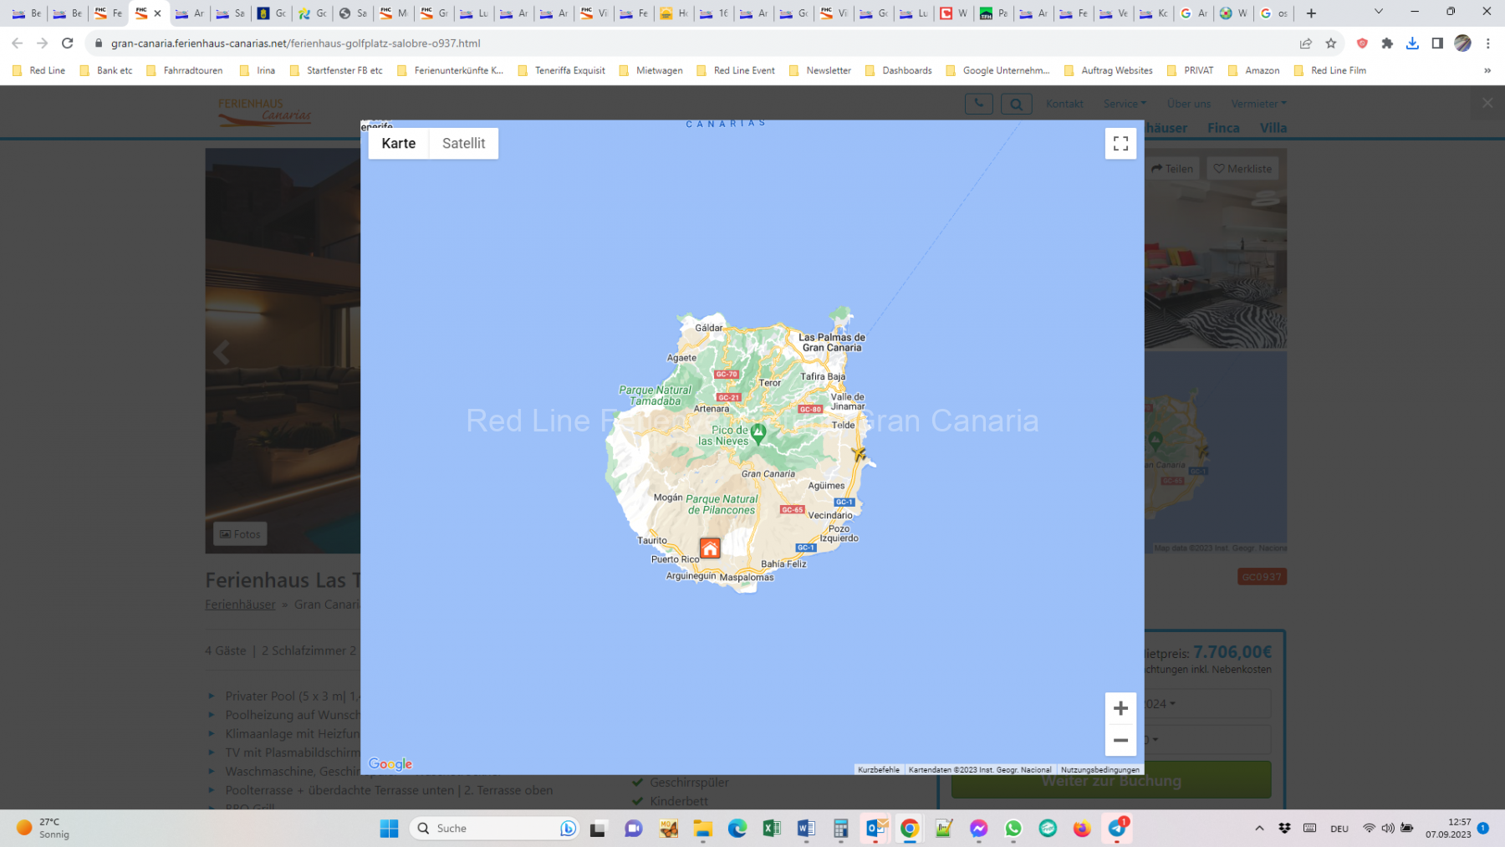Screen dimensions: 1505x847
Task: Close the map overlay with X
Action: pos(1487,103)
